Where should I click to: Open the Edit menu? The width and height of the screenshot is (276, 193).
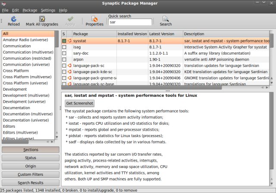(16, 10)
